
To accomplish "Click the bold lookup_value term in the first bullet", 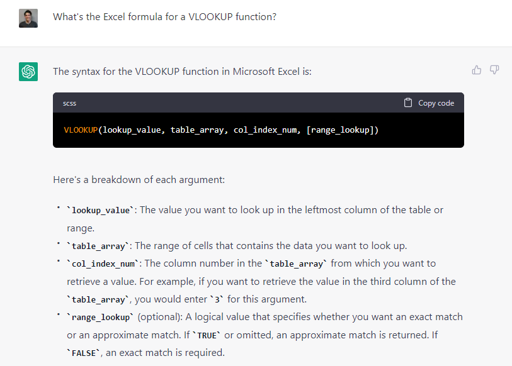I will pos(101,210).
